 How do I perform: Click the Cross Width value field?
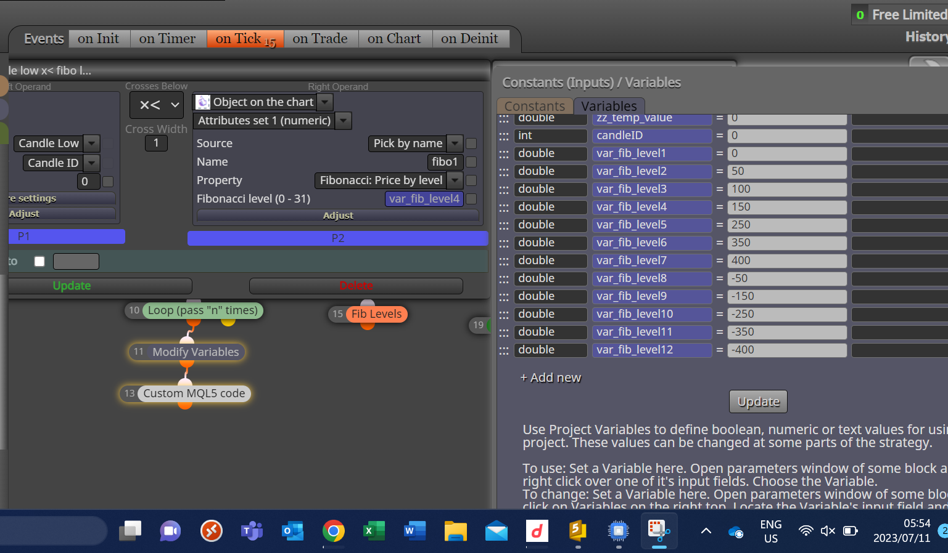156,143
